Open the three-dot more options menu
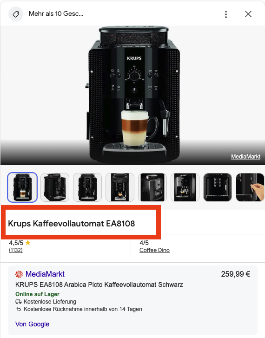 point(226,14)
